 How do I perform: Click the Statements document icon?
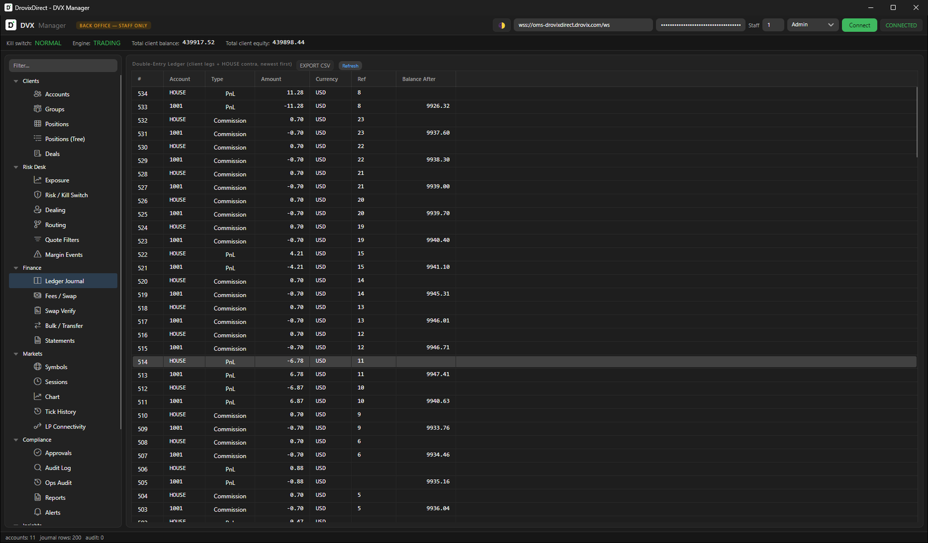[x=38, y=341]
